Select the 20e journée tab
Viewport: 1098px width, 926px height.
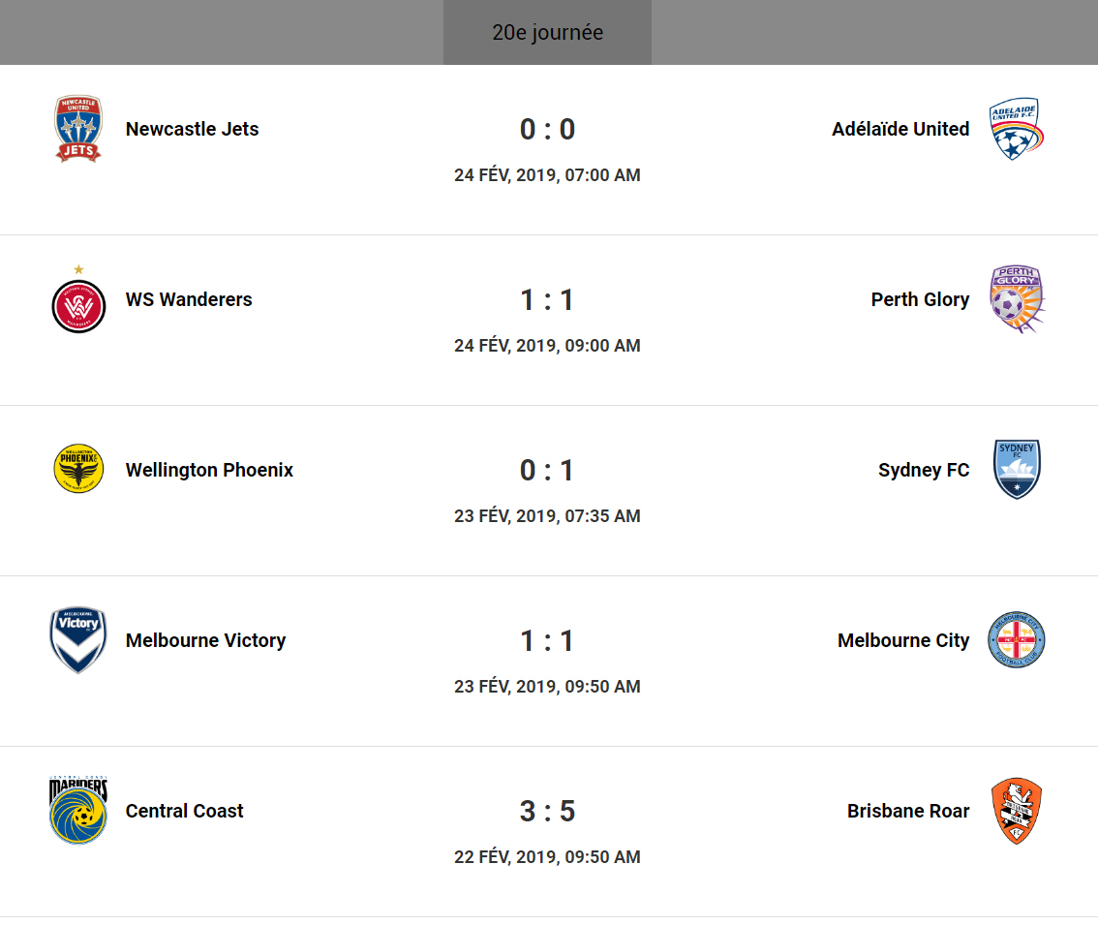click(547, 33)
